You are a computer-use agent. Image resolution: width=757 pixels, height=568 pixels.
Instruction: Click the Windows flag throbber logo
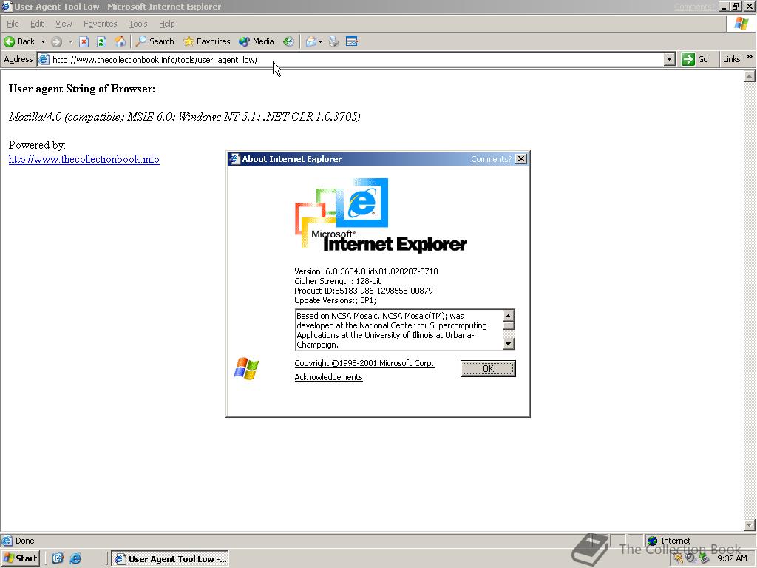pos(741,24)
